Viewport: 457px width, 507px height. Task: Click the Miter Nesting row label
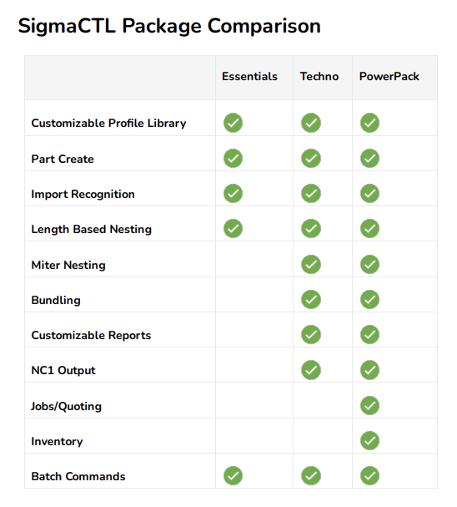68,265
